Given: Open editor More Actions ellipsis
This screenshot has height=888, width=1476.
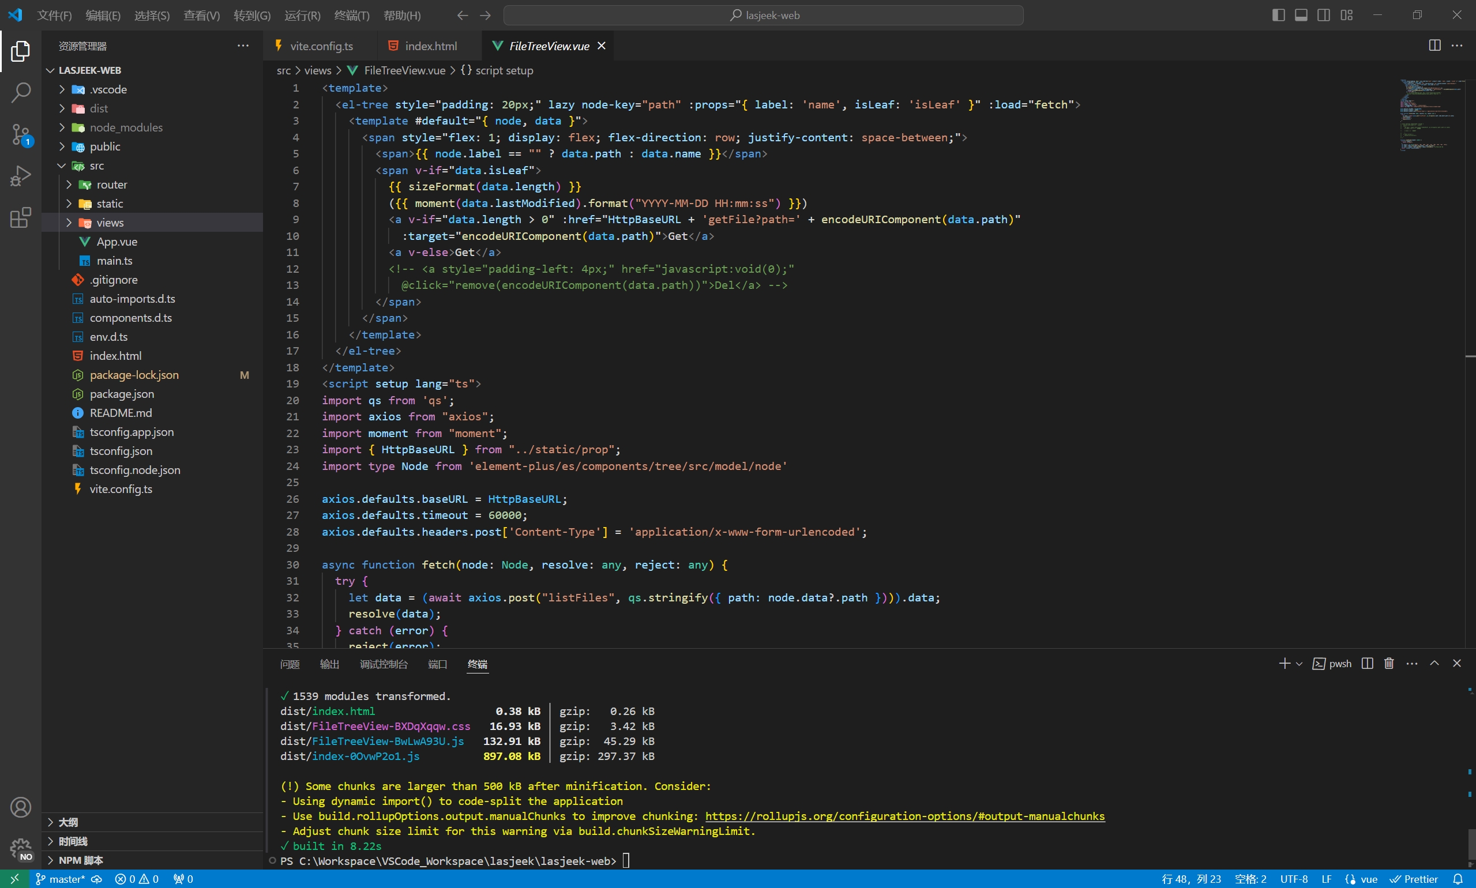Looking at the screenshot, I should point(1457,46).
